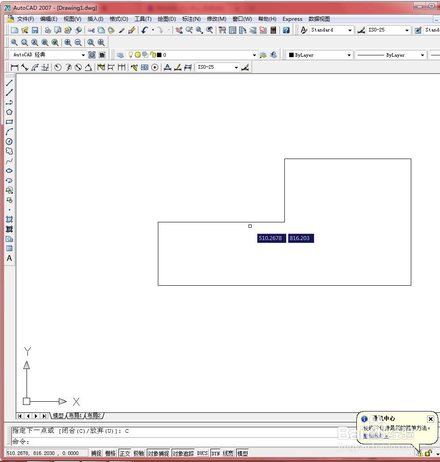Click the Undo arrow icon

click(x=145, y=30)
